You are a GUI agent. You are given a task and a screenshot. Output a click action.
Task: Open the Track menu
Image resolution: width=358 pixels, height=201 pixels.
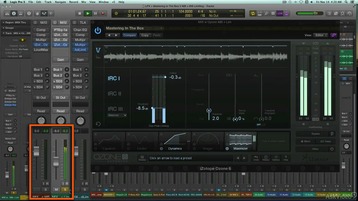coord(48,2)
